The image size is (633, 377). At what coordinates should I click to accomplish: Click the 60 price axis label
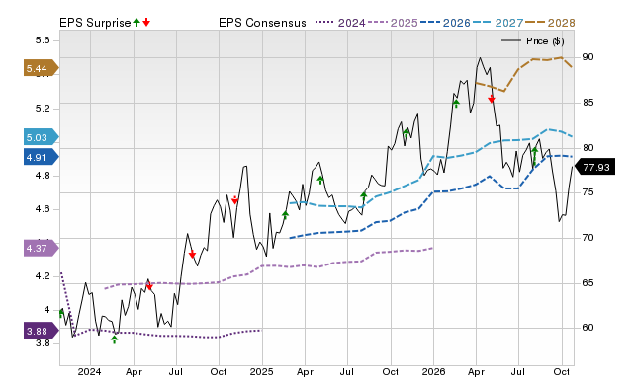click(x=588, y=328)
